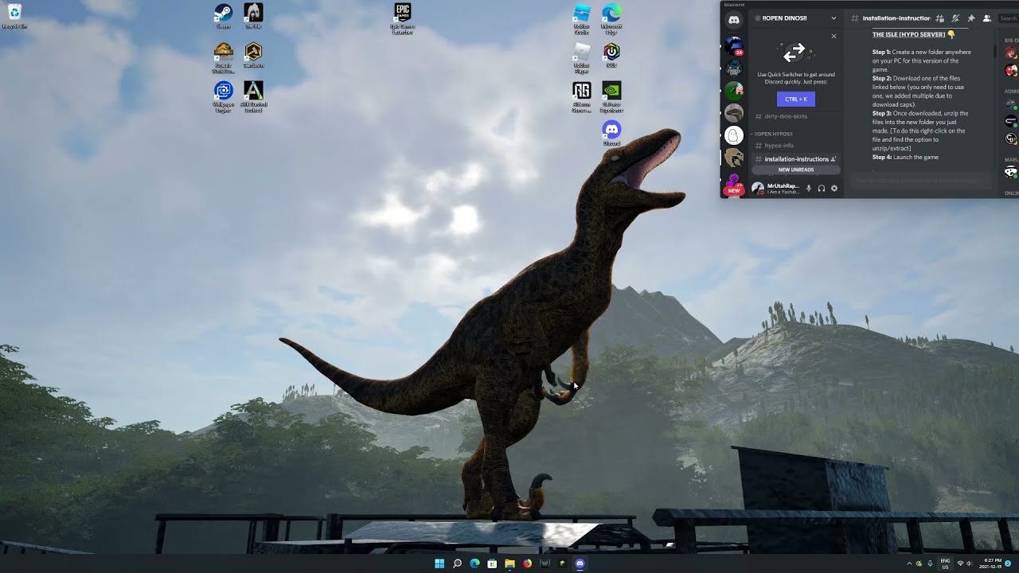Toggle notification mute bell in channel header
This screenshot has height=573, width=1019.
[x=955, y=18]
